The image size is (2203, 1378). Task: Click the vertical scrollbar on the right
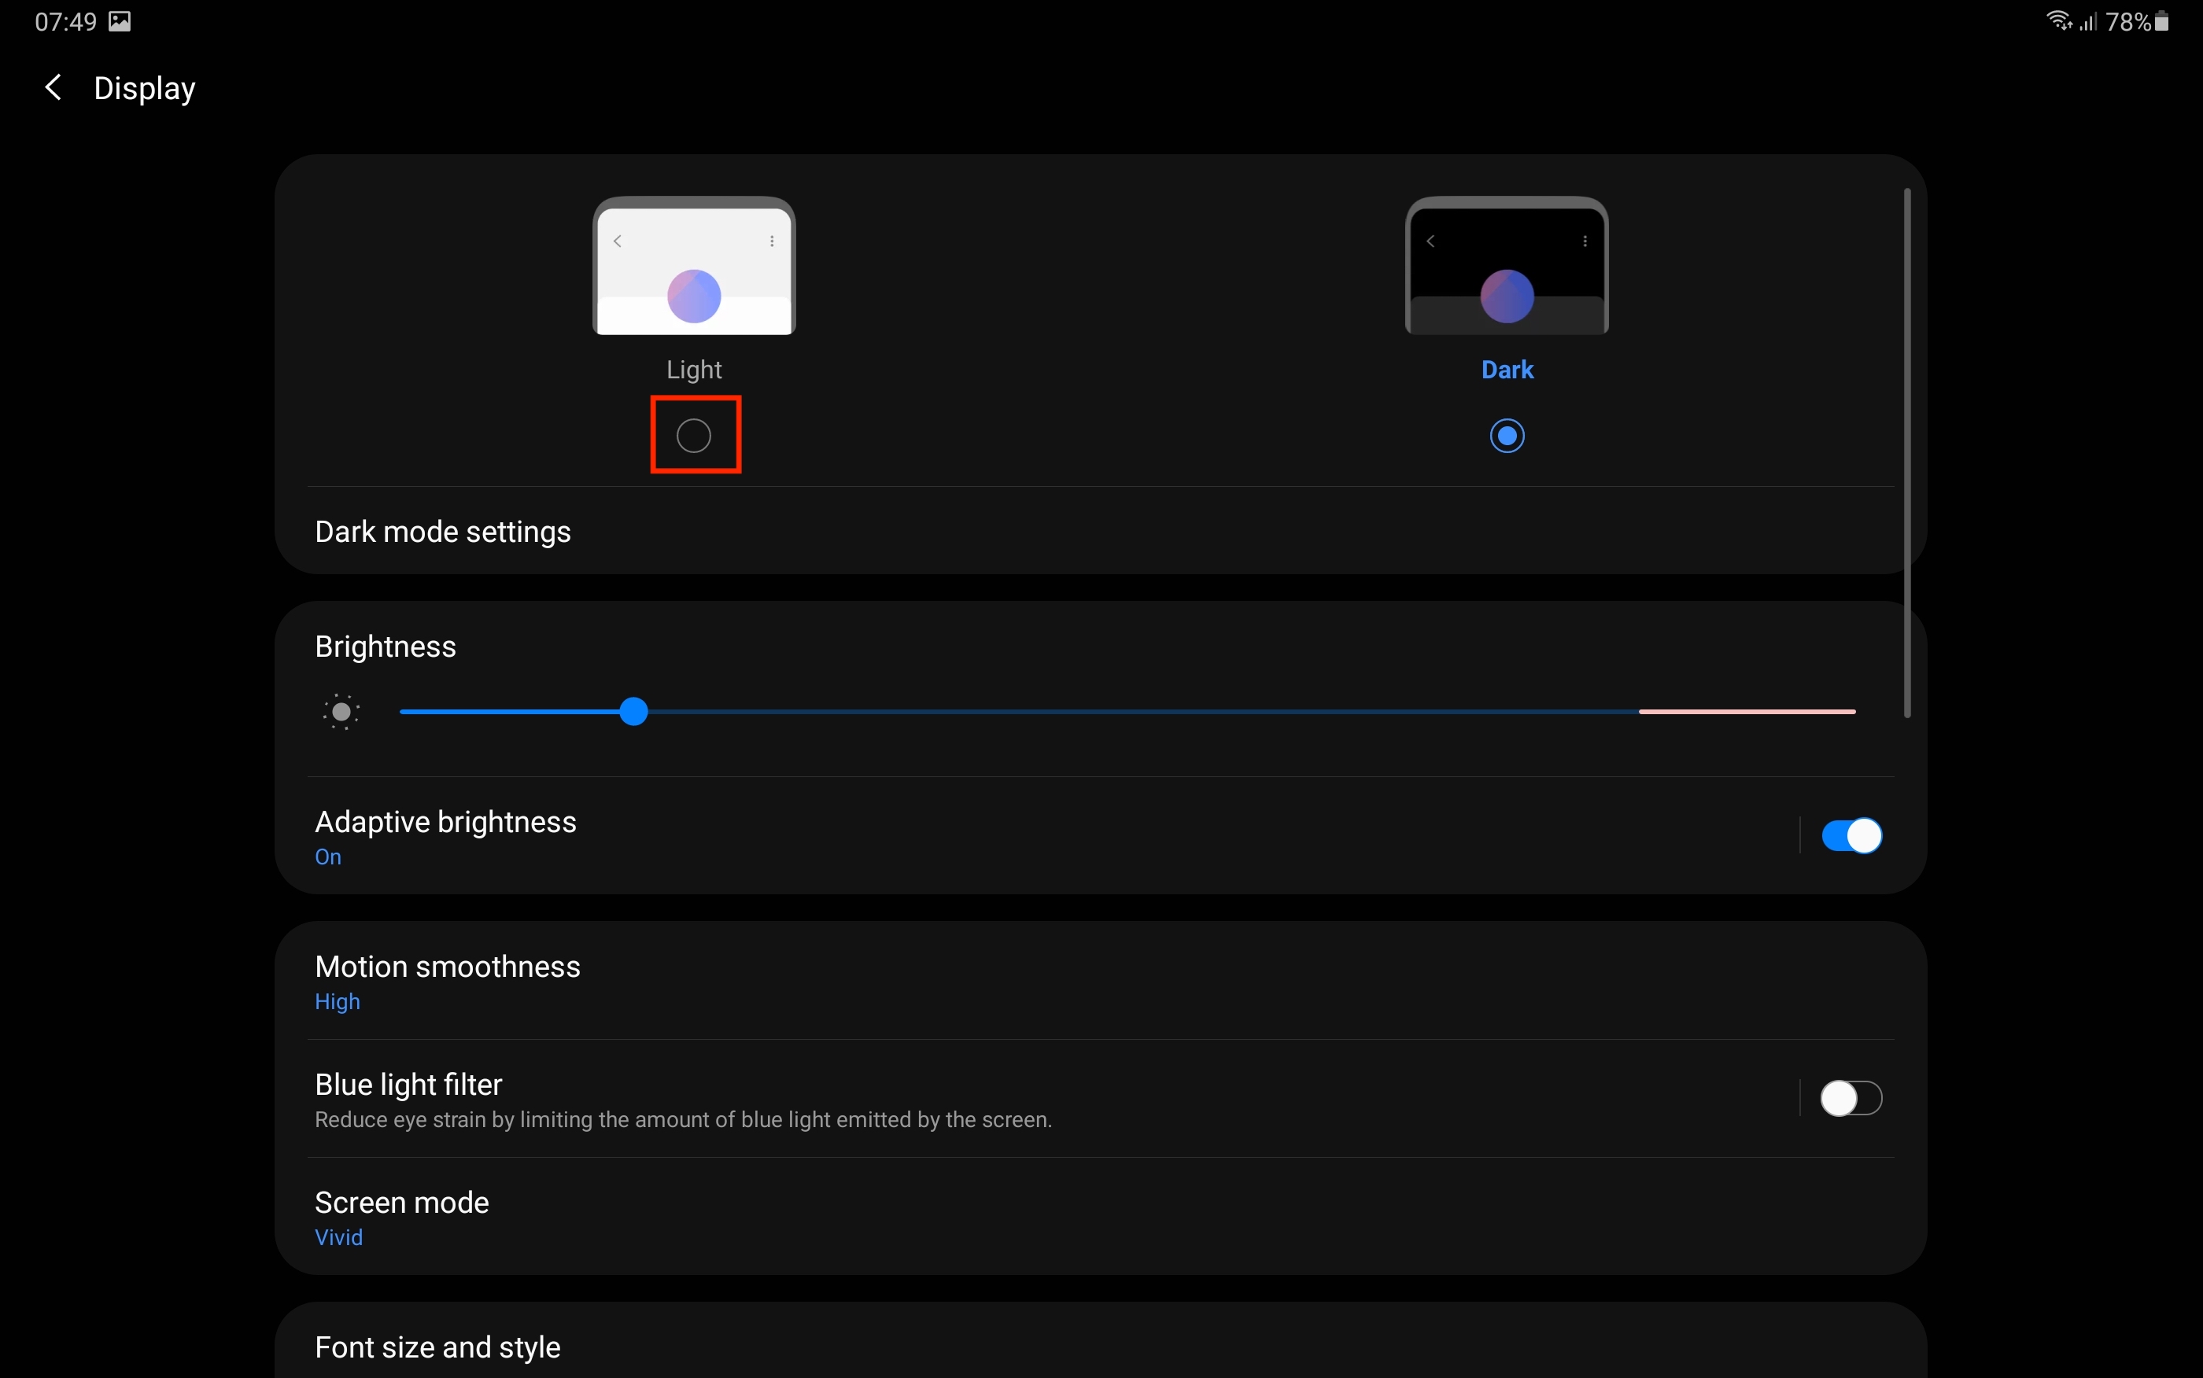(1907, 452)
